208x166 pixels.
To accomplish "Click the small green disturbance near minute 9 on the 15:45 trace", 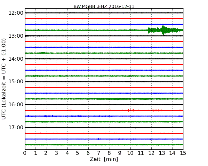I will point(117,99).
